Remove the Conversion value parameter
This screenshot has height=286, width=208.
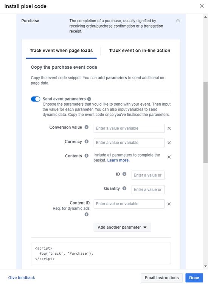tap(169, 128)
